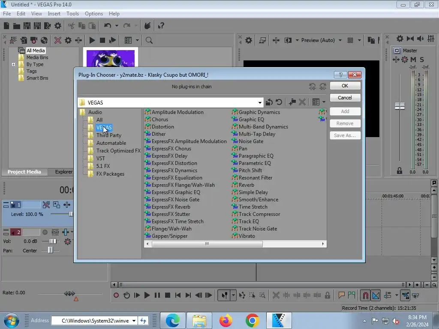Select the Automatable plug-in folder
The height and width of the screenshot is (329, 439).
[111, 143]
